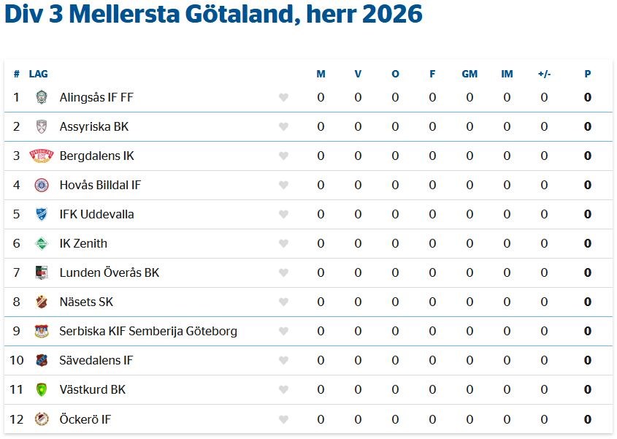Click the Alingsås IF FF club crest
Image resolution: width=617 pixels, height=439 pixels.
(42, 97)
